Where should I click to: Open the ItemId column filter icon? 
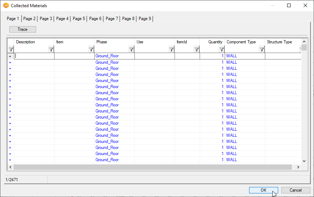(x=196, y=49)
